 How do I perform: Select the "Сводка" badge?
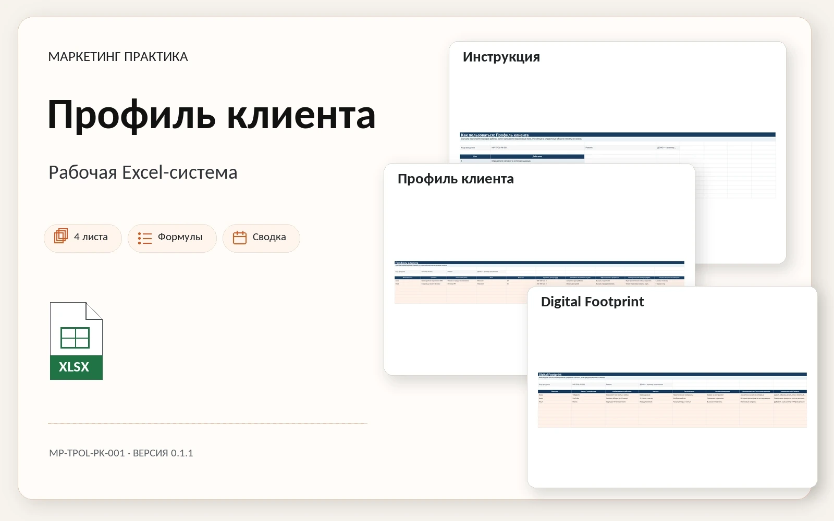tap(261, 238)
